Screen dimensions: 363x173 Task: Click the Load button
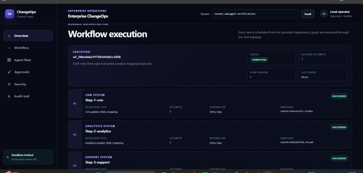point(308,14)
